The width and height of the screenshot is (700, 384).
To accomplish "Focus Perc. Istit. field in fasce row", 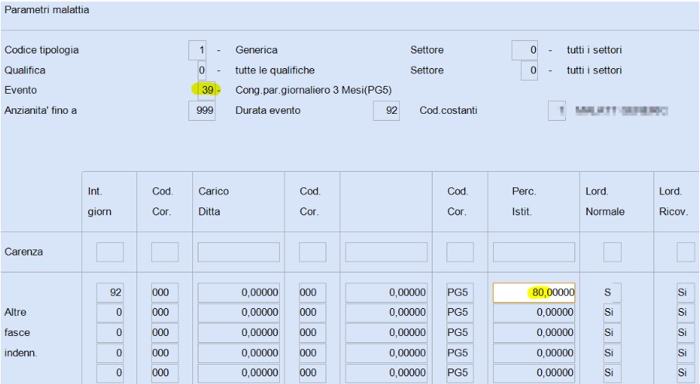I will (534, 333).
